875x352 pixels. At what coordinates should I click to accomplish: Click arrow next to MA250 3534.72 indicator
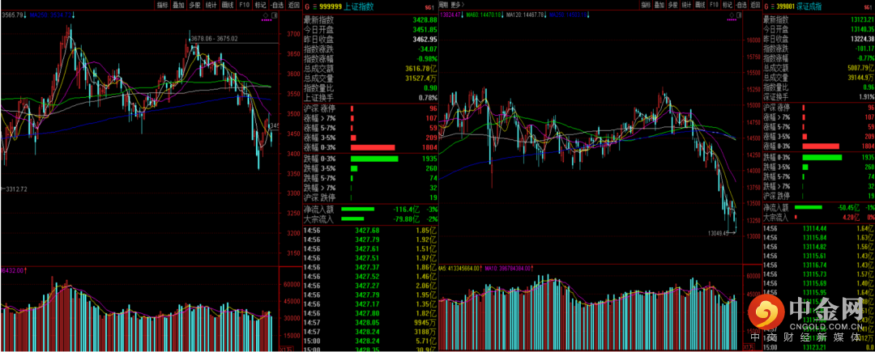(73, 15)
